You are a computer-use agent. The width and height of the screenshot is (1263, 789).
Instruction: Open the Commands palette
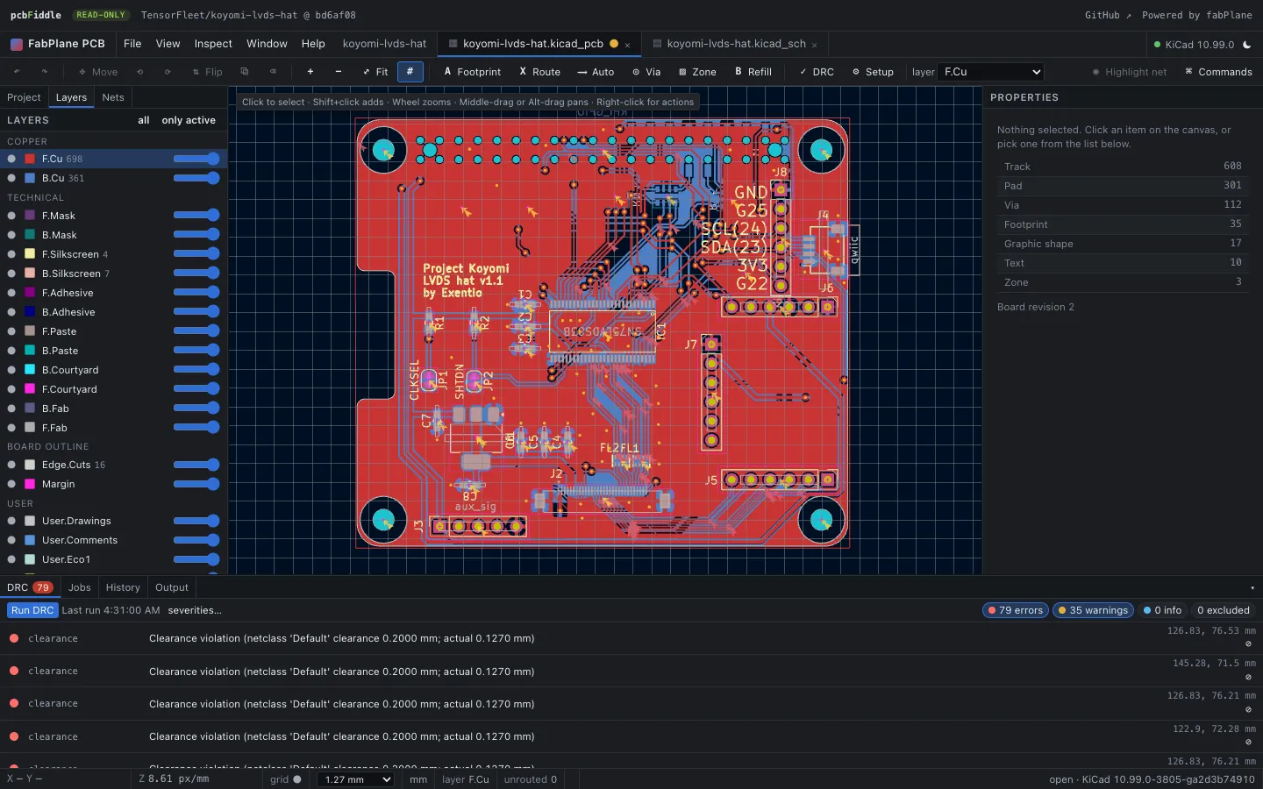coord(1218,72)
